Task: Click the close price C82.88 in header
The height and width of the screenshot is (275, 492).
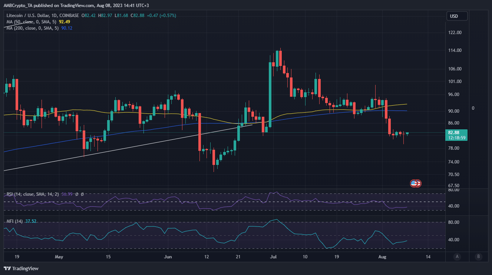Action: [138, 16]
